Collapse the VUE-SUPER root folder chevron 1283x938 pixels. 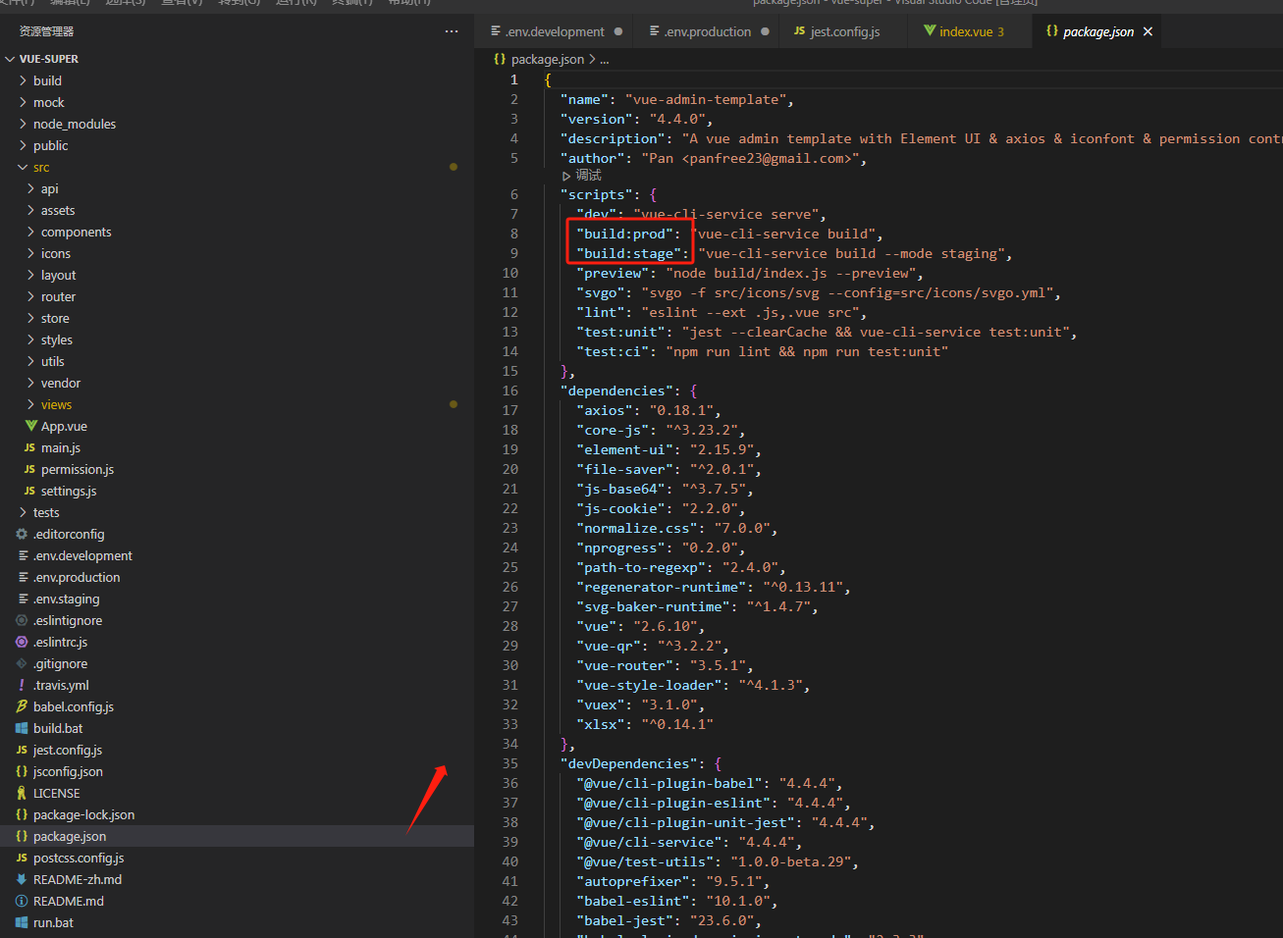[10, 59]
